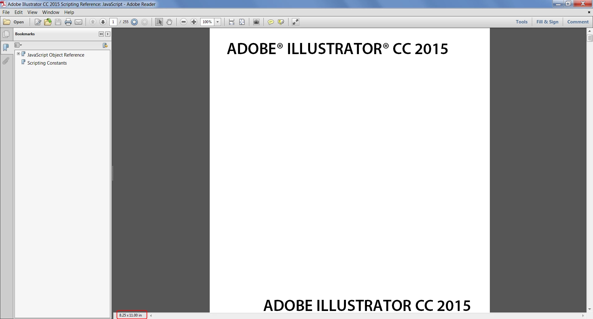
Task: Click the fit width scrolling mode icon
Action: (x=232, y=22)
